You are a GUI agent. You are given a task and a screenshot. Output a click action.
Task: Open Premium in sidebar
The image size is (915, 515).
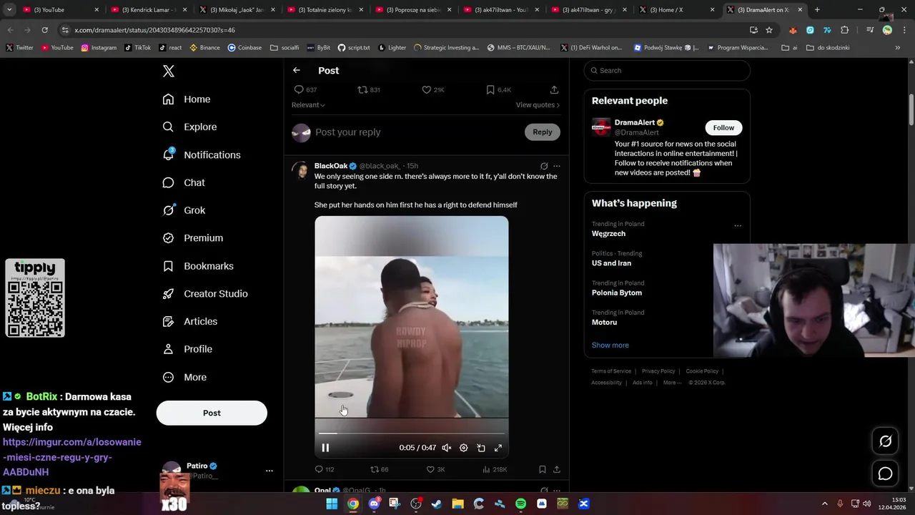point(193,237)
